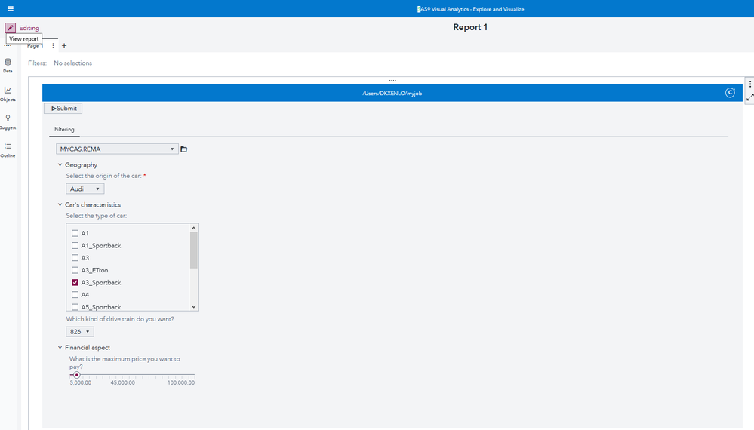The image size is (754, 430).
Task: Click the Filters: label
Action: (37, 63)
